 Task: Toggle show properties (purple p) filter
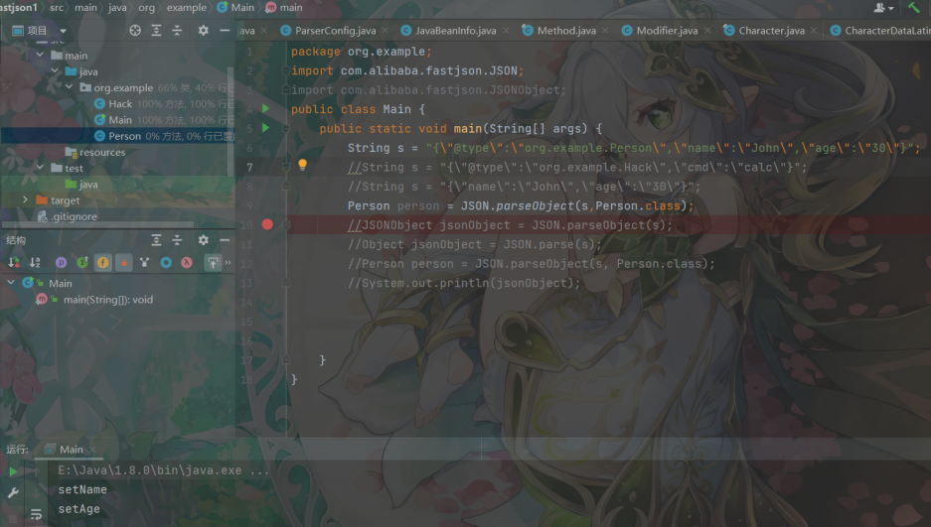61,262
